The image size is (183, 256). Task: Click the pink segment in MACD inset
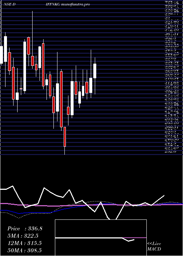134,238
